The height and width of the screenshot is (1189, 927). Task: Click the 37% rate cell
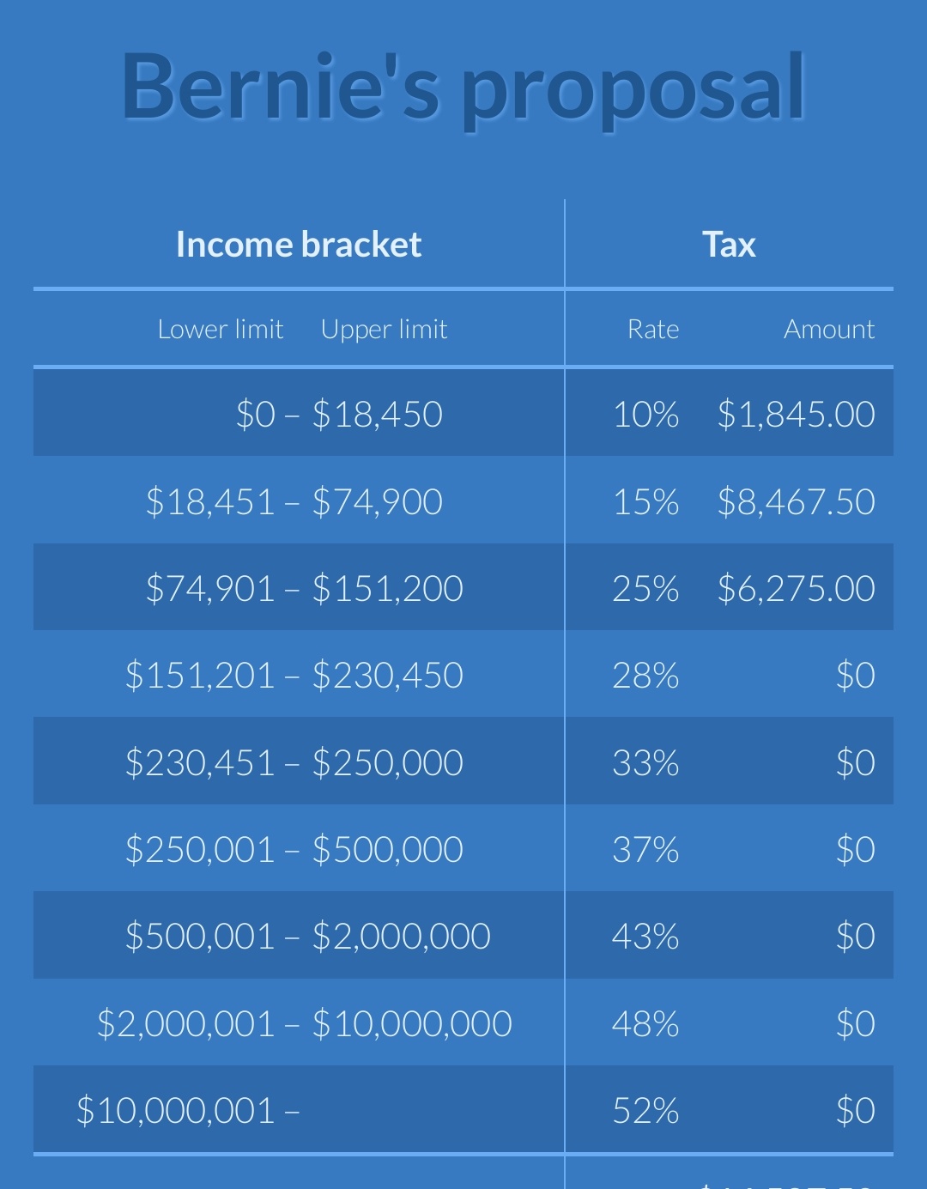[645, 850]
